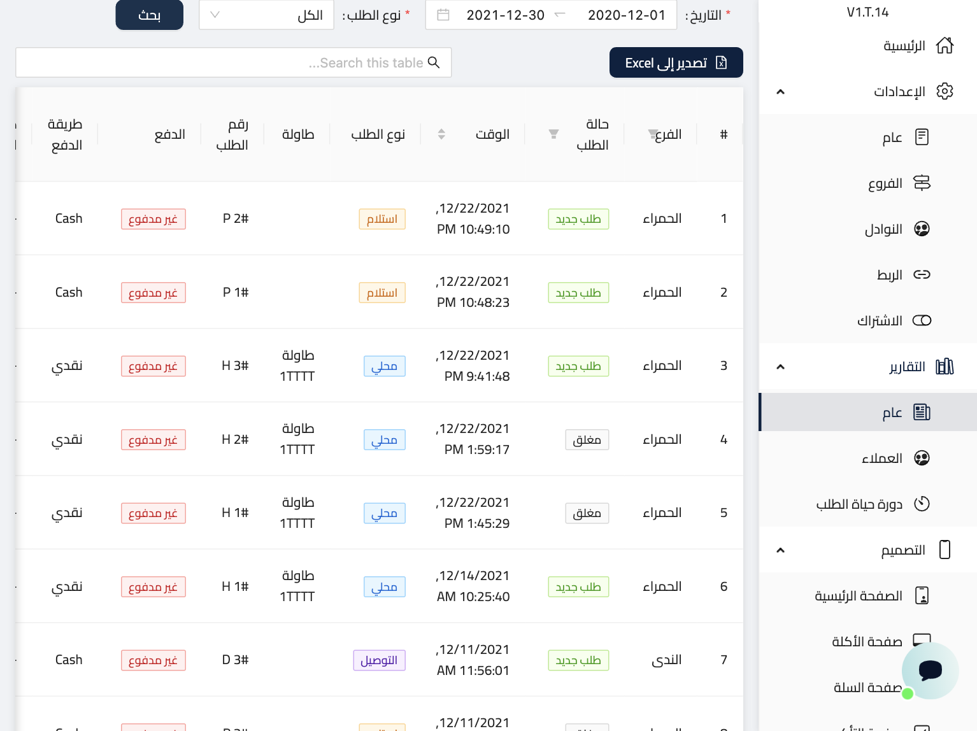Click the settings gear icon

945,92
